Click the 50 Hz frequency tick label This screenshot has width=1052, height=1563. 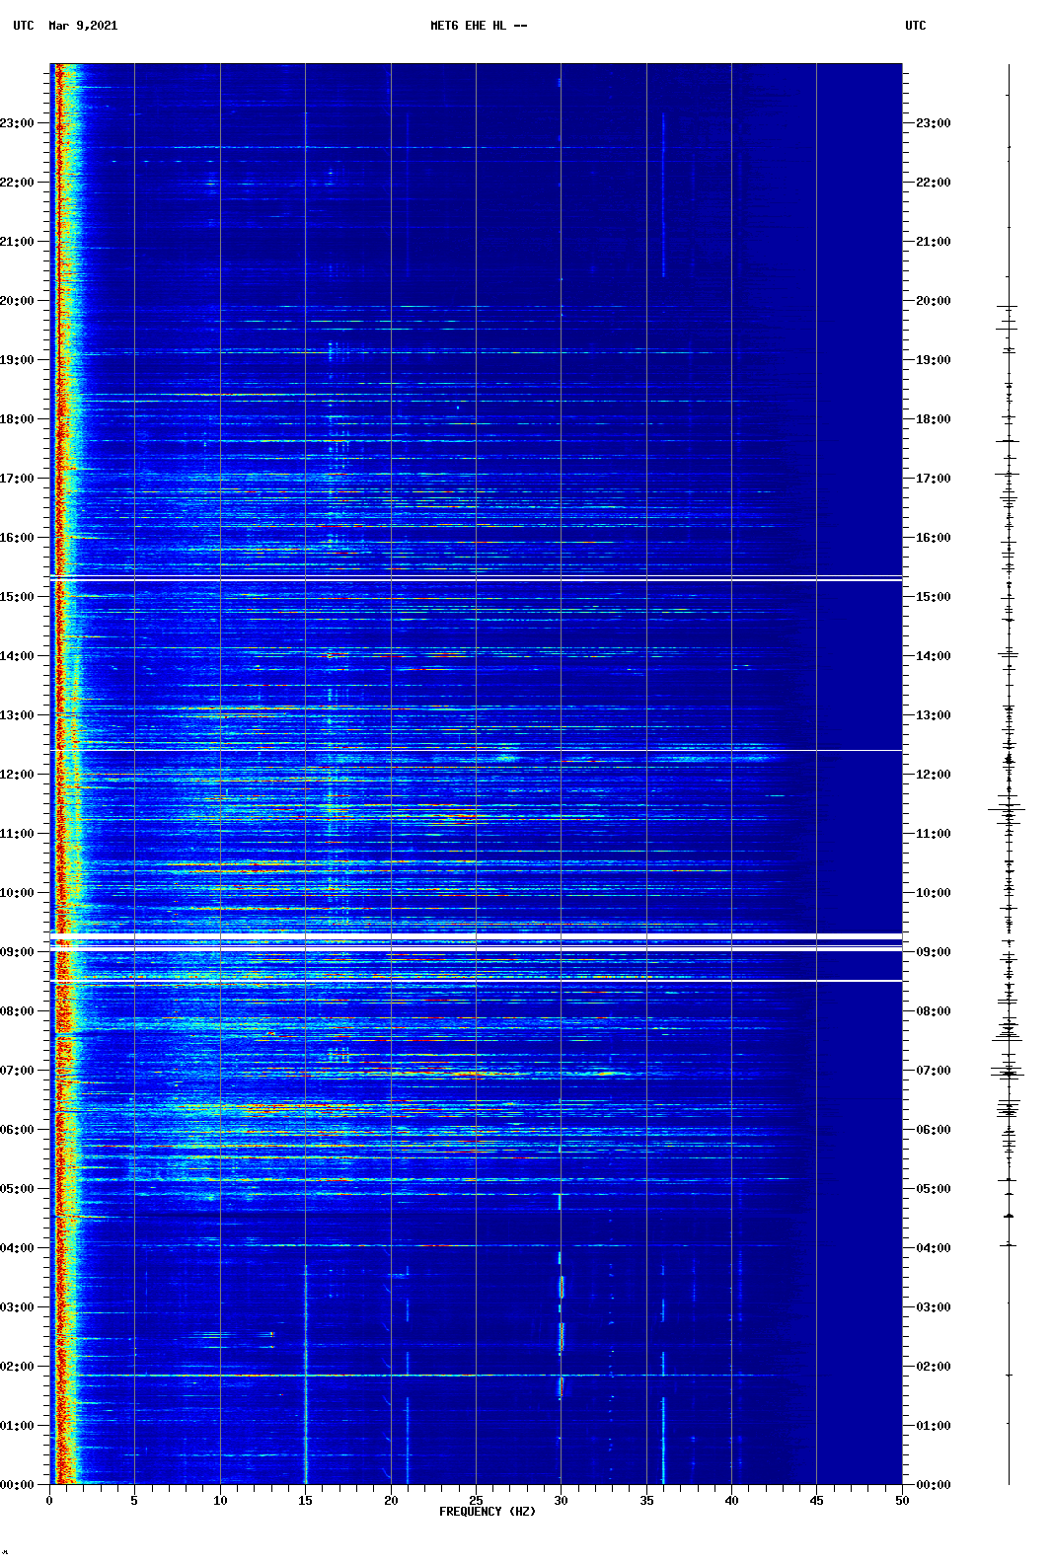(x=901, y=1501)
